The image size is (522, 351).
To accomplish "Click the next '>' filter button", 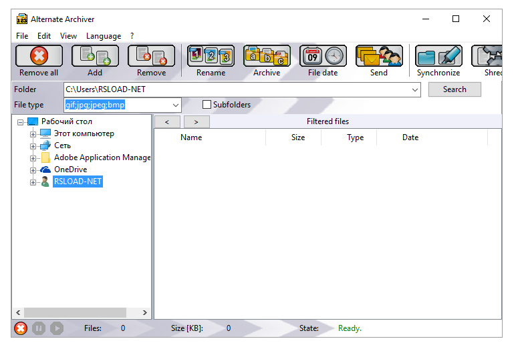I will click(197, 121).
